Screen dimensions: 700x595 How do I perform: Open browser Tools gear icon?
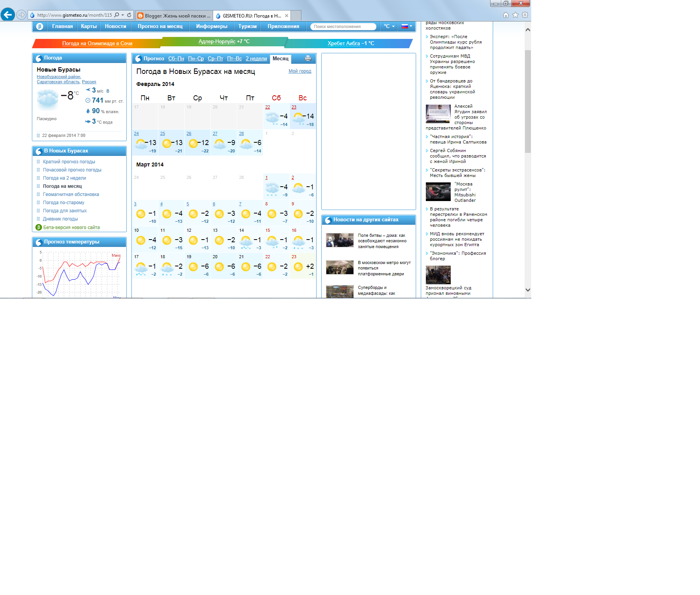click(525, 15)
